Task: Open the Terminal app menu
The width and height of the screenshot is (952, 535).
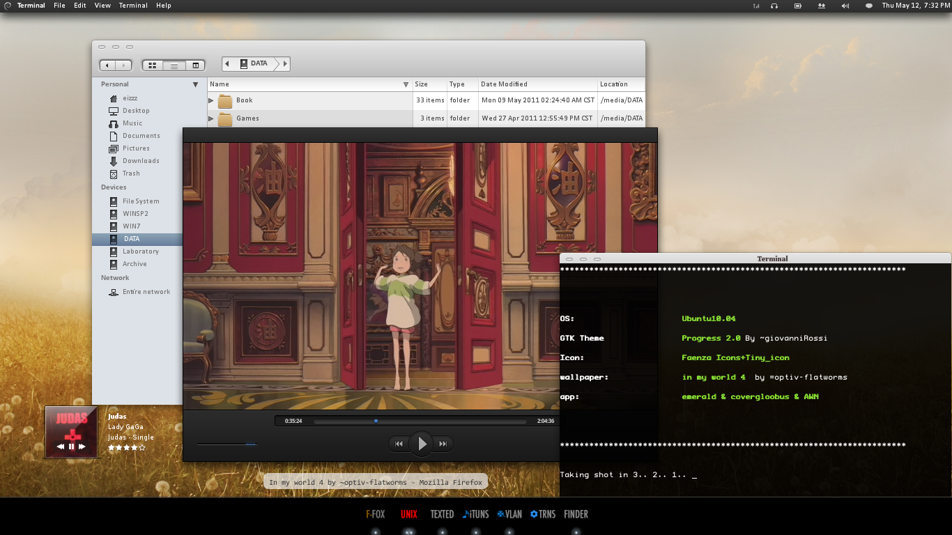Action: tap(31, 6)
